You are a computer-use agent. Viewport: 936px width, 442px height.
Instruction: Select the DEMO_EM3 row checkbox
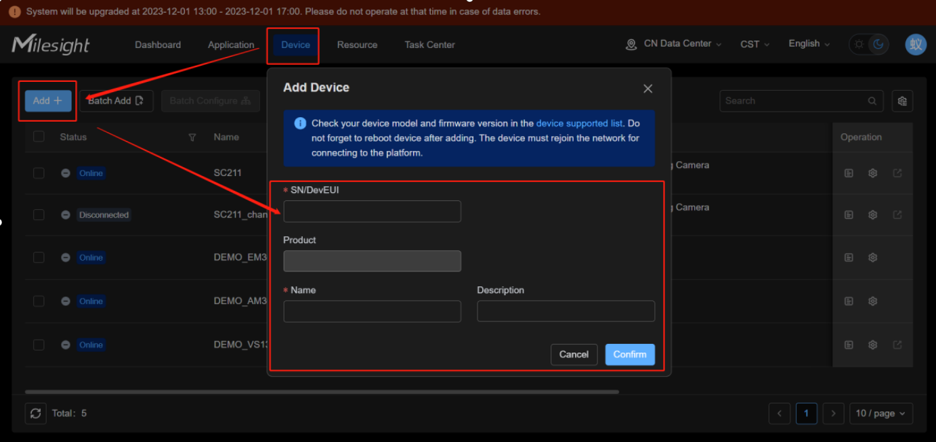coord(39,257)
